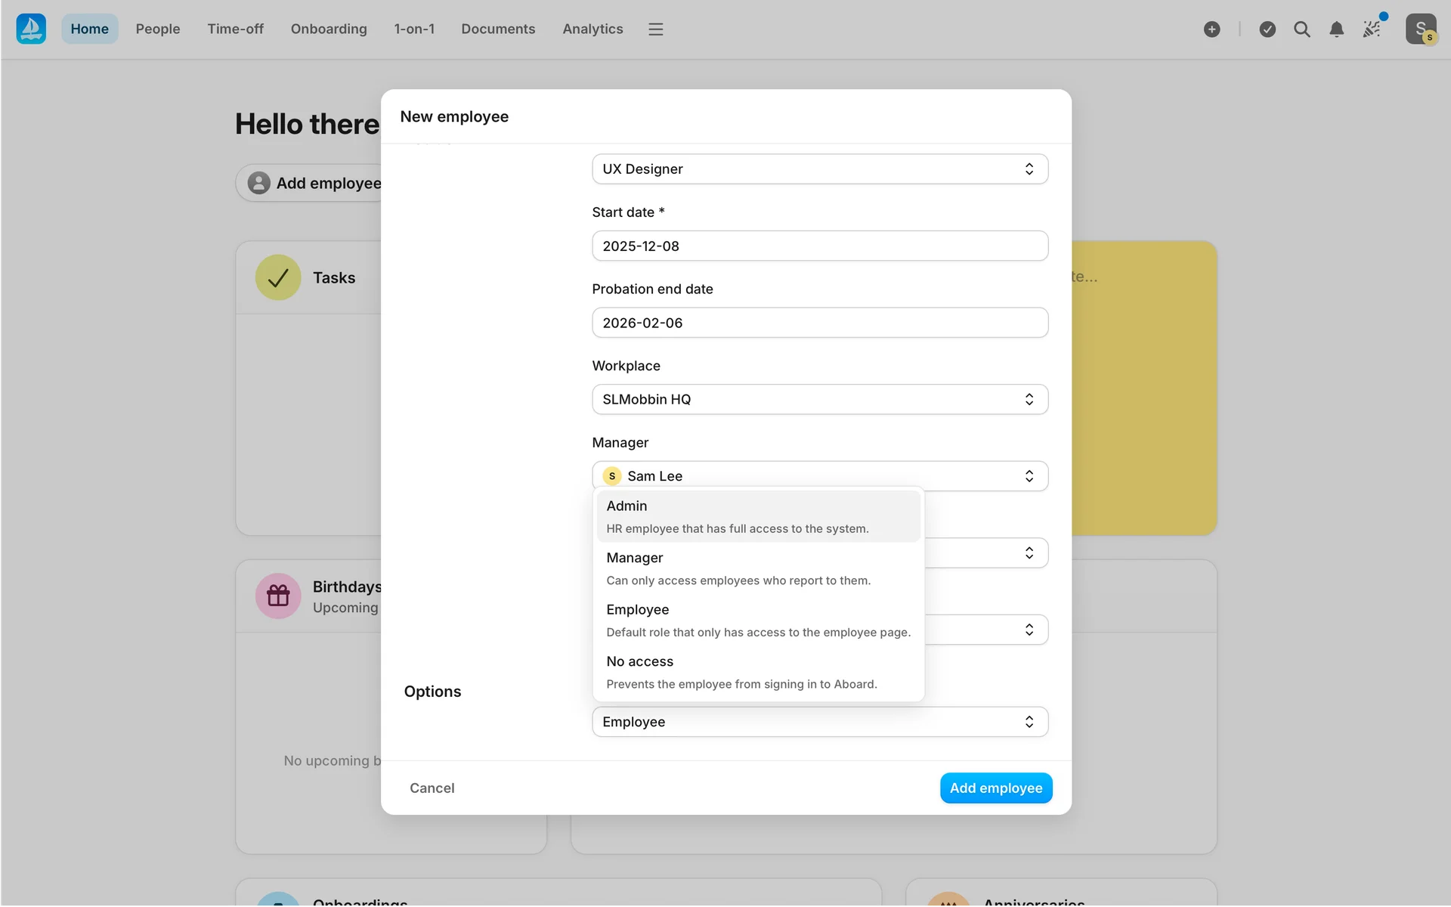Click the Start date input field

(x=819, y=246)
